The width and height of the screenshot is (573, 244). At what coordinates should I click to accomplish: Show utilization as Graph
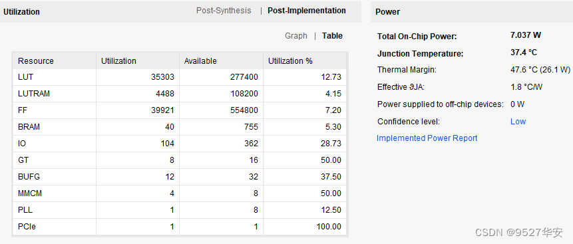coord(296,36)
